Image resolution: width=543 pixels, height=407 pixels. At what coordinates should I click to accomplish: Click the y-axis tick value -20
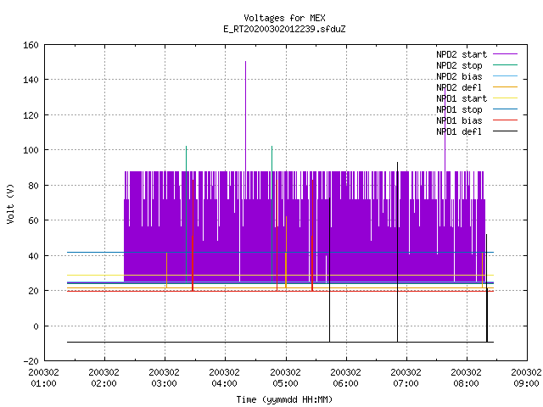[31, 361]
